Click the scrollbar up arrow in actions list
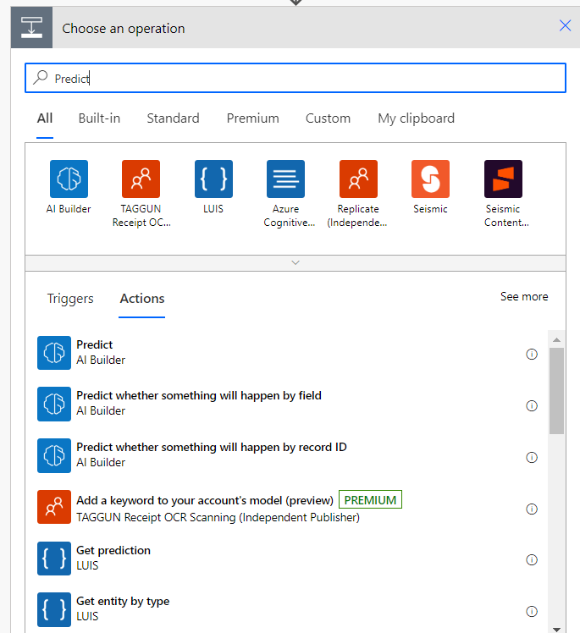The height and width of the screenshot is (633, 580). 556,339
